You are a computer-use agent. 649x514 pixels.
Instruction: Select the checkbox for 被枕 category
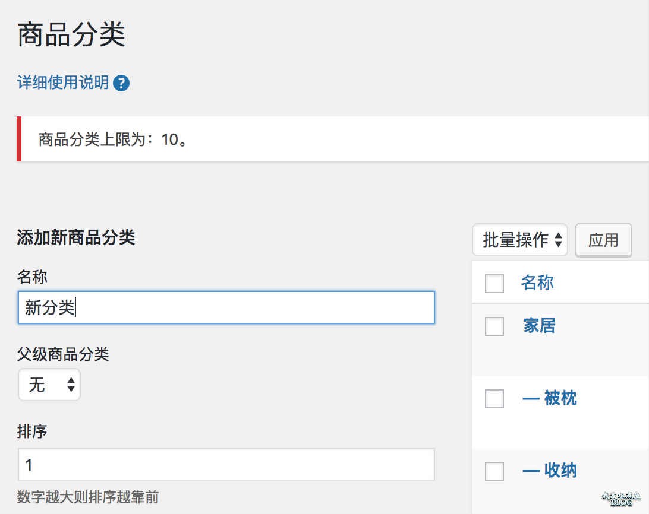(x=494, y=399)
